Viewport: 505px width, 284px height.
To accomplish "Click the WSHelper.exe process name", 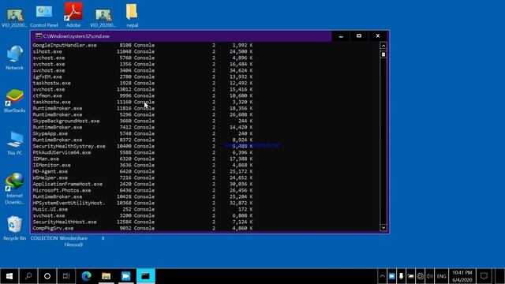I will coord(50,177).
